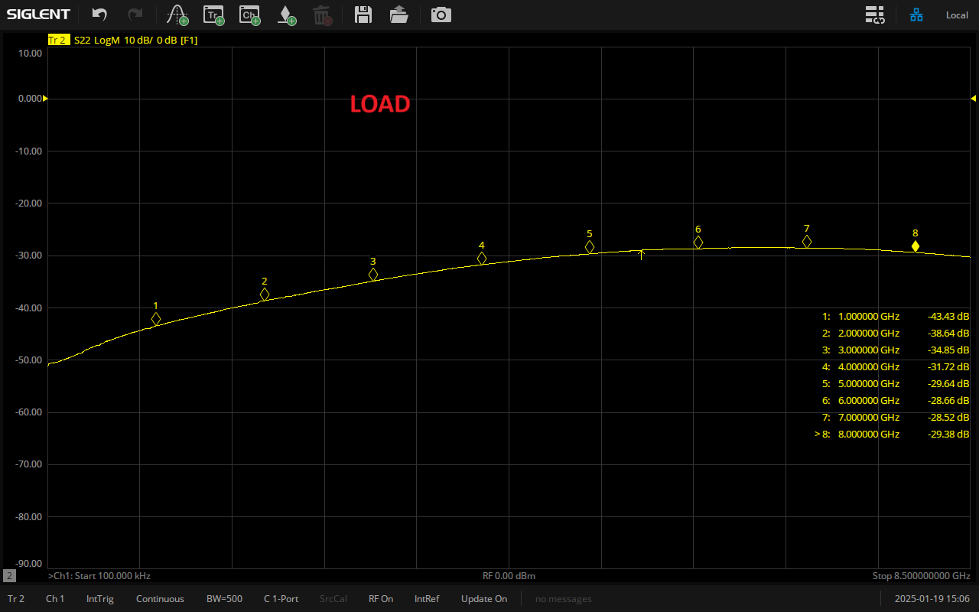Open the network status icon
The image size is (979, 612).
click(x=916, y=15)
